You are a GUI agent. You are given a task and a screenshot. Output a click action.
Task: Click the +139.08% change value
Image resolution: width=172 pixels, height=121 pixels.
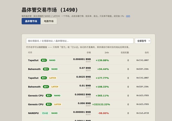tap(102, 60)
